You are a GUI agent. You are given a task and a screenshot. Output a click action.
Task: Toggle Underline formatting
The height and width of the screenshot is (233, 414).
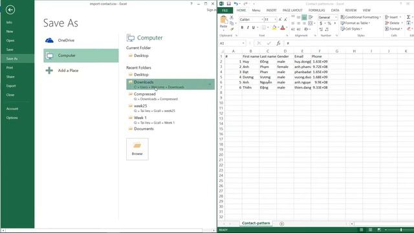coord(253,27)
